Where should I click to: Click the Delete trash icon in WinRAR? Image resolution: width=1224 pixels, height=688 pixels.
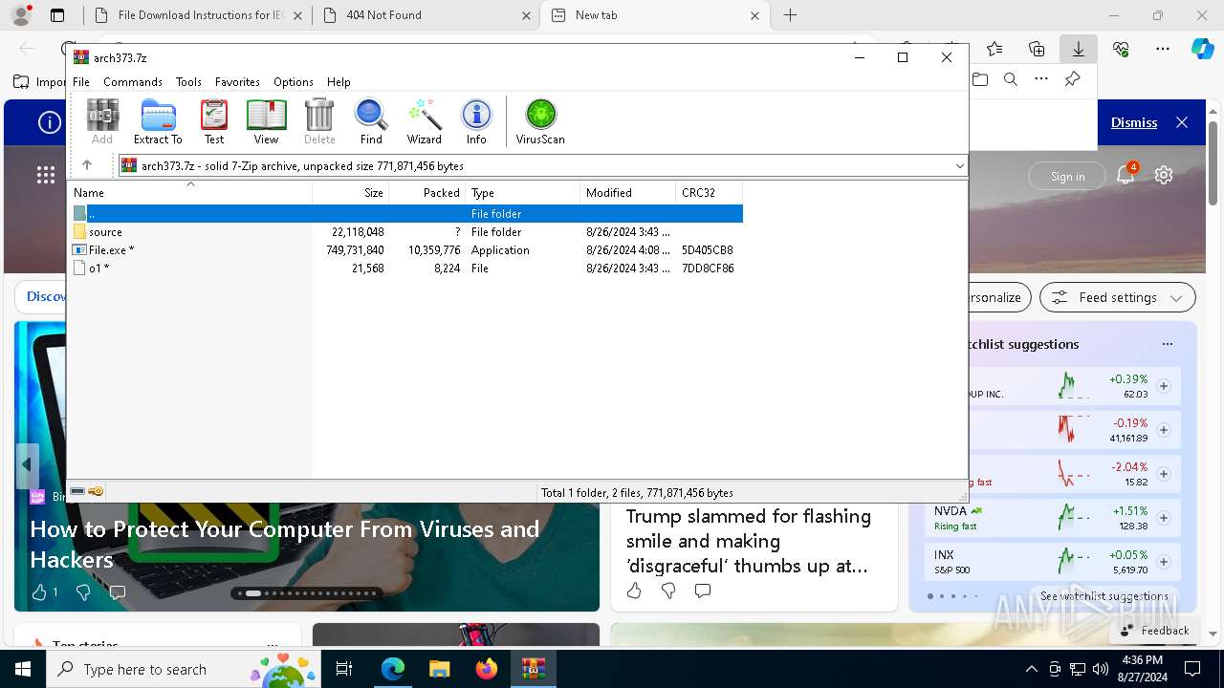click(x=319, y=121)
